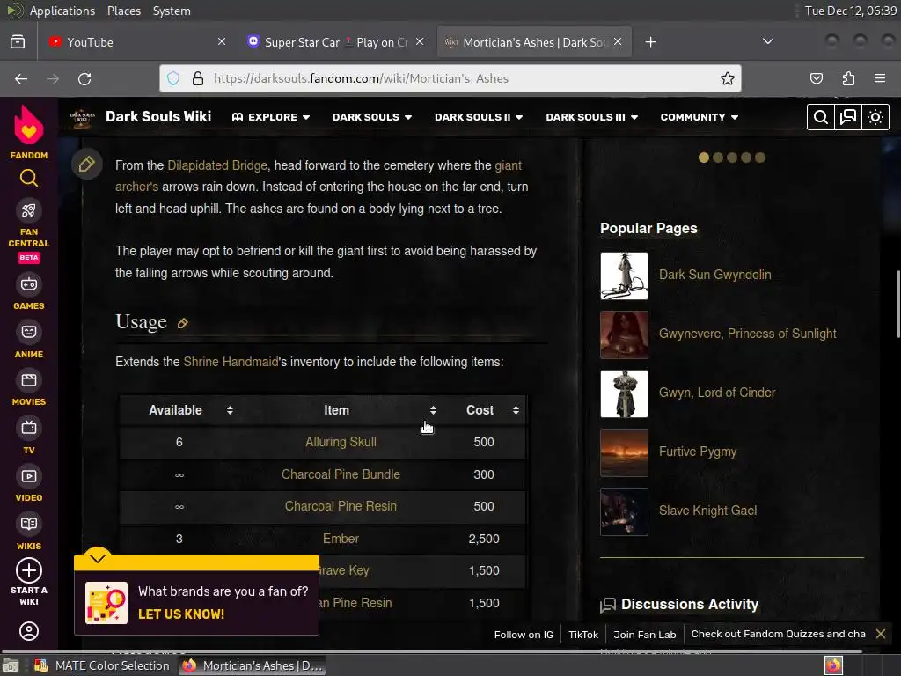Click the Furtive Pygmy thumbnail image

click(x=624, y=453)
